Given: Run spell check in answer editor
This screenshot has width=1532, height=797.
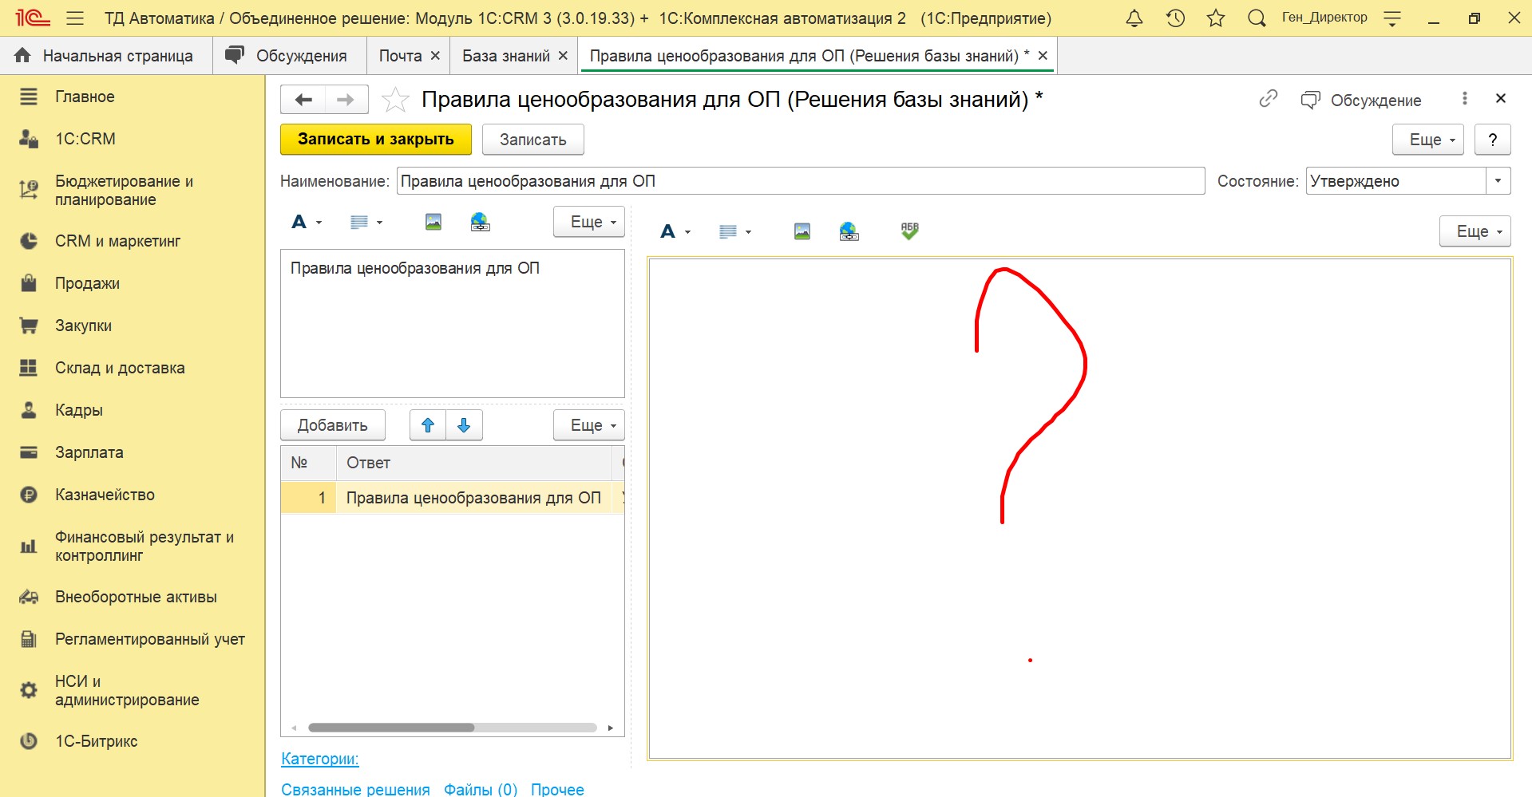Looking at the screenshot, I should [909, 231].
